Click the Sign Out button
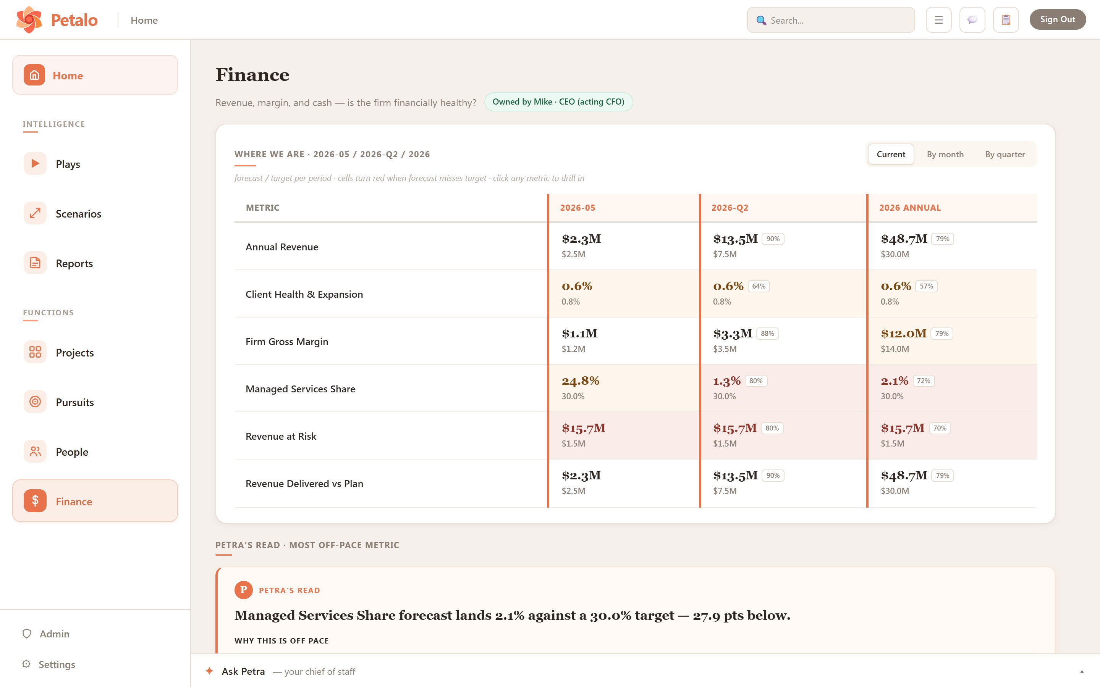The width and height of the screenshot is (1100, 687). tap(1057, 19)
